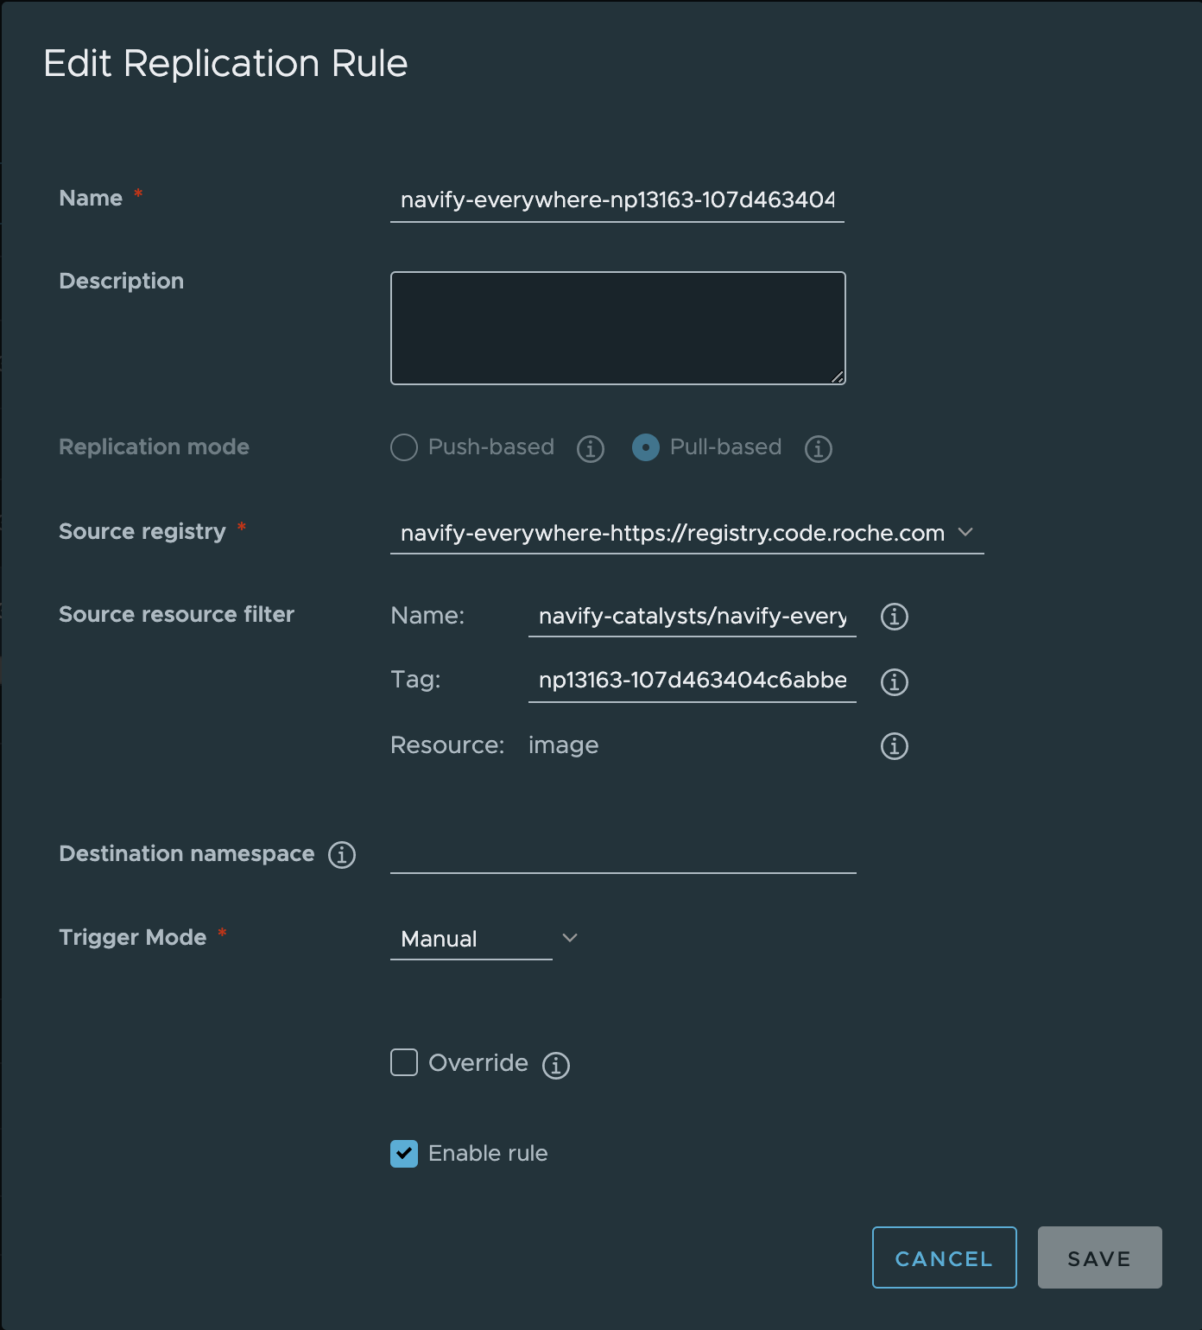Save the replication rule
The height and width of the screenshot is (1330, 1202).
click(1099, 1257)
